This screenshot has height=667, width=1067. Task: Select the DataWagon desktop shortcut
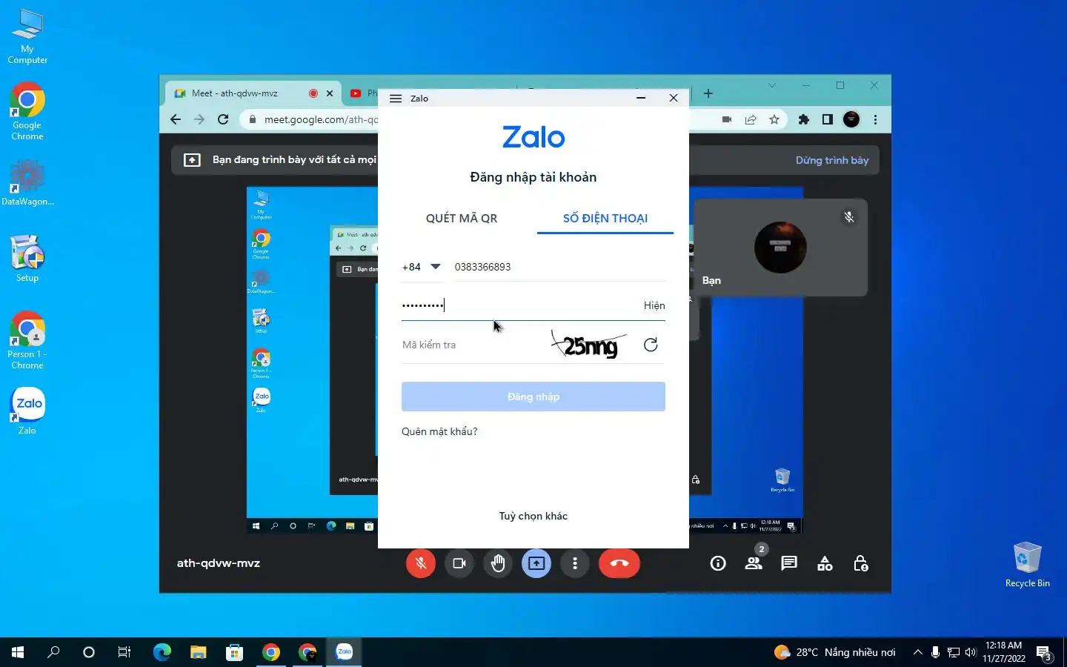(x=27, y=183)
